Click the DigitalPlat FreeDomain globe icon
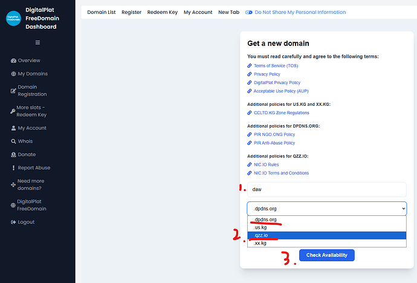Screen dimensions: 417x283 [13, 206]
